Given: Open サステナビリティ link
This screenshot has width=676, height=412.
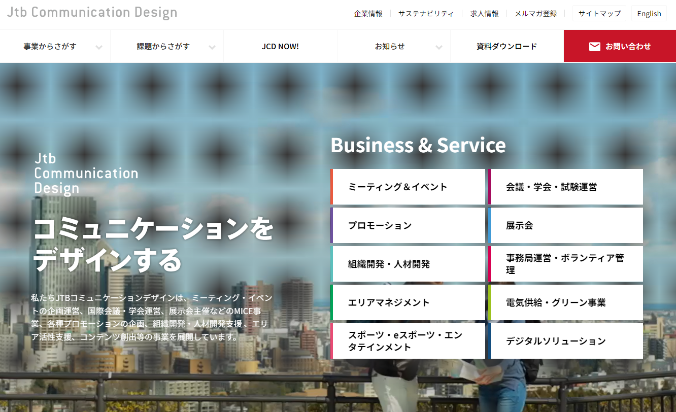Looking at the screenshot, I should click(x=426, y=14).
